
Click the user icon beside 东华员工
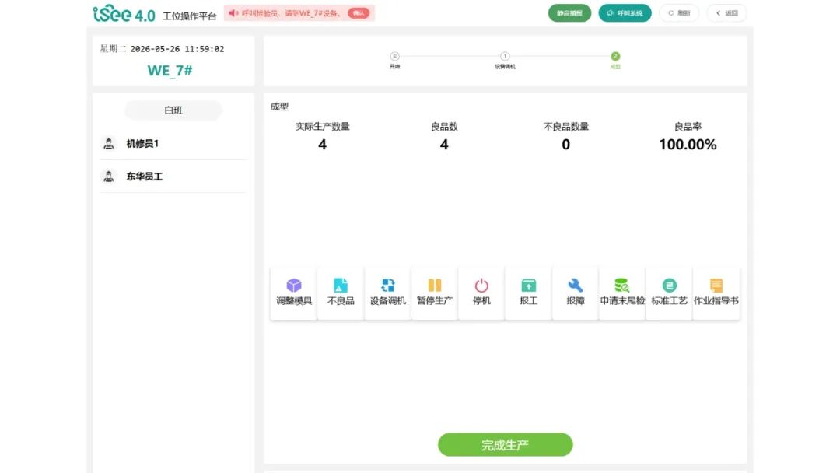click(x=109, y=177)
